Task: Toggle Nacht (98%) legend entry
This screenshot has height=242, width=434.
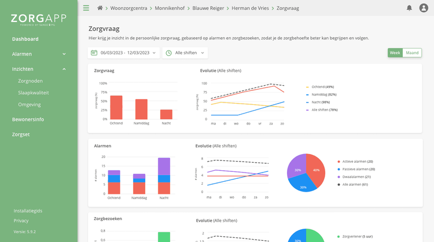Action: (318, 102)
